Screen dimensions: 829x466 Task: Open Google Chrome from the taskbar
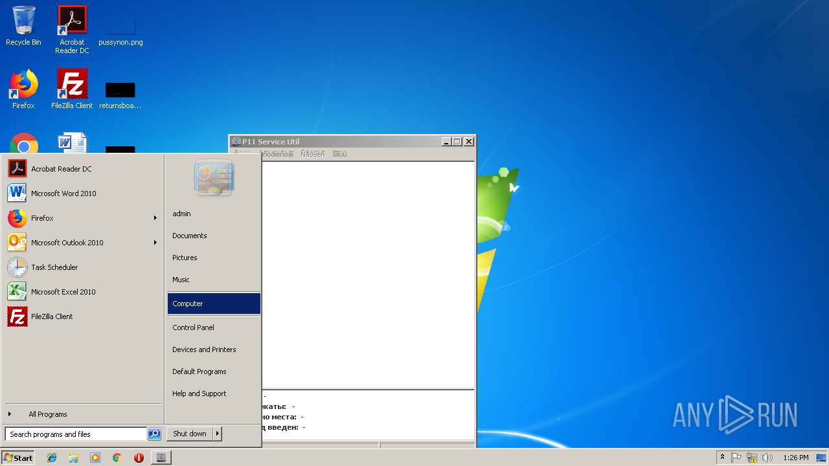pos(117,458)
